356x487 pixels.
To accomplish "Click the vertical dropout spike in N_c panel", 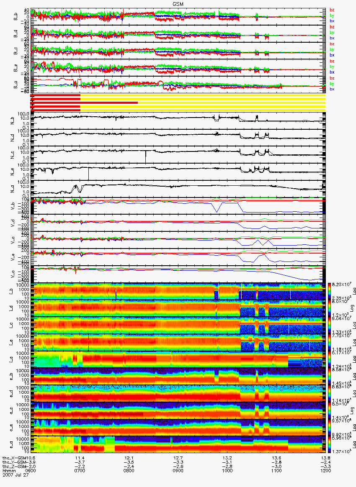I will coord(145,156).
